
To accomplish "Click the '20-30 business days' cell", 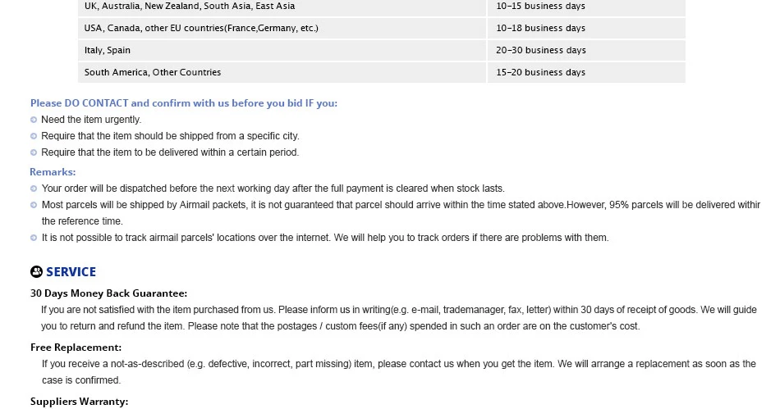I will (x=586, y=51).
